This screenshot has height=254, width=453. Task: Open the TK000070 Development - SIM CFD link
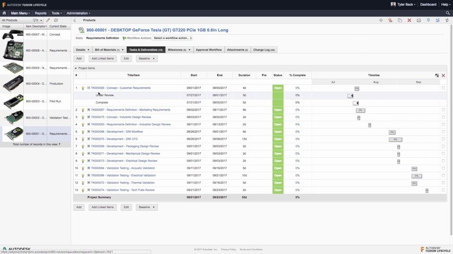click(114, 139)
